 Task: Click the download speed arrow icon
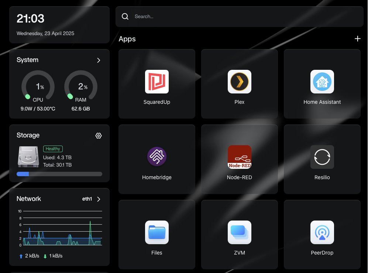[45, 256]
